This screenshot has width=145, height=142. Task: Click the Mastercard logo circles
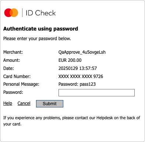click(11, 13)
